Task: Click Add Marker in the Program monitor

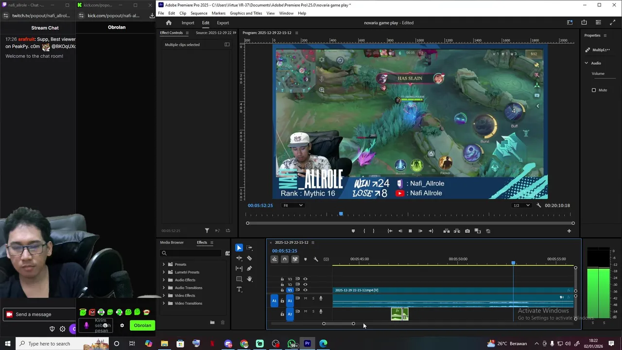Action: (x=353, y=231)
